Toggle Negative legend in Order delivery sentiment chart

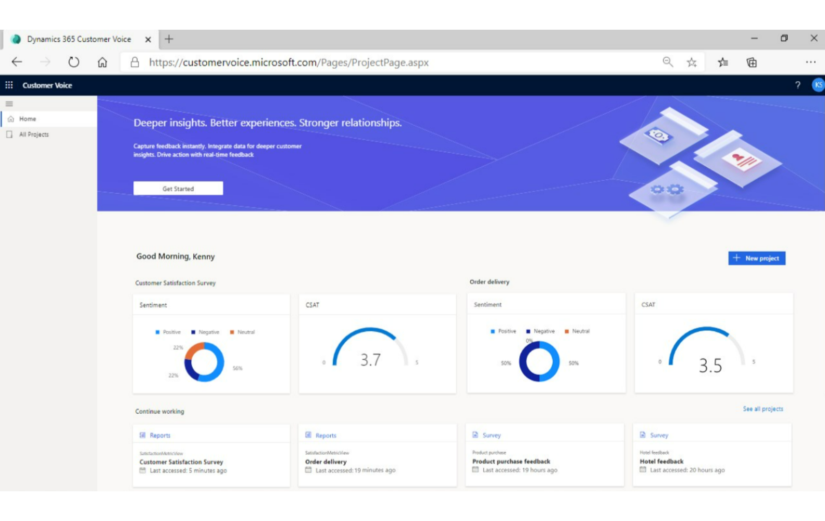[541, 331]
